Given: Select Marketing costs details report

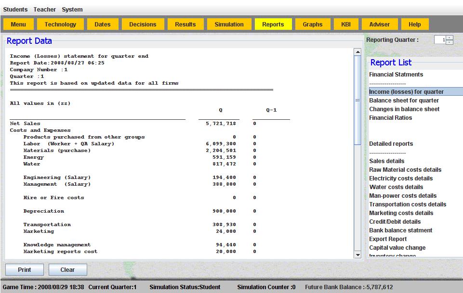Looking at the screenshot, I should coord(401,213).
